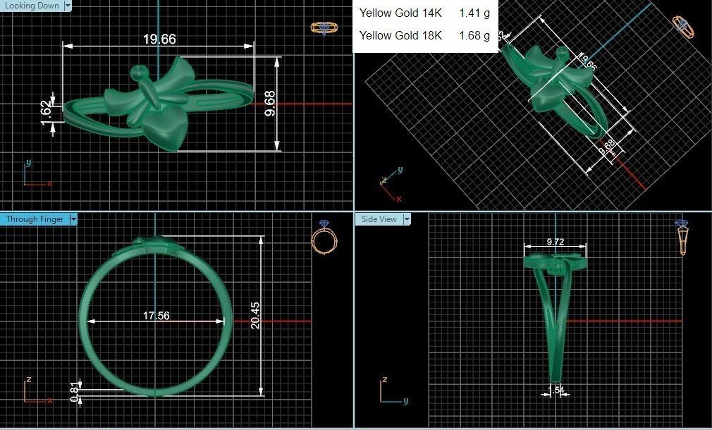
Task: Click the 1.54 shank width dimension in Side View
Action: pyautogui.click(x=556, y=390)
